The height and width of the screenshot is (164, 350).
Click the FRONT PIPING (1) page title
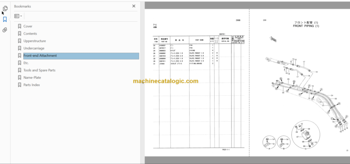click(306, 26)
